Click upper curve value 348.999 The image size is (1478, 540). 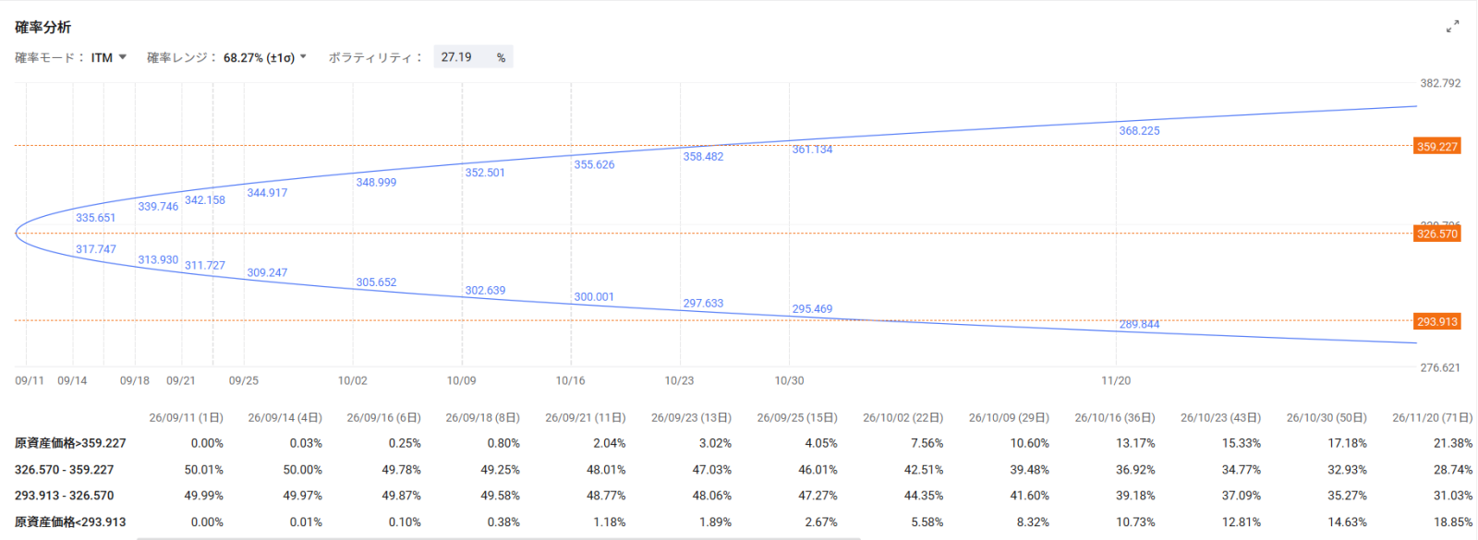pos(376,183)
